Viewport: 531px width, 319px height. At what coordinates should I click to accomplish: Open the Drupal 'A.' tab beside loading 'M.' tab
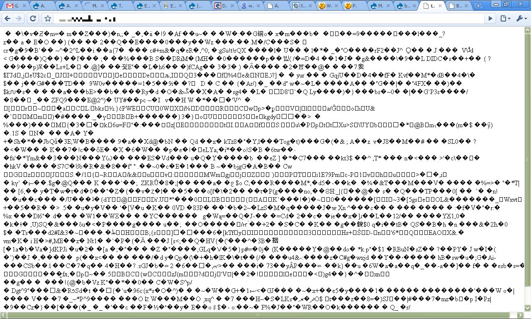point(68,6)
